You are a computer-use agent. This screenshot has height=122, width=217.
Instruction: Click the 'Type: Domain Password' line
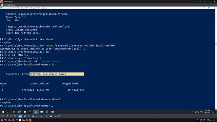pos(21,30)
